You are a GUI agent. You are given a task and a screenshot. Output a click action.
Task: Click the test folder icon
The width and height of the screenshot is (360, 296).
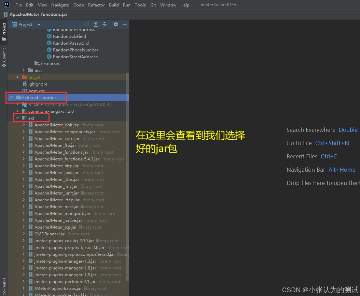pyautogui.click(x=31, y=70)
